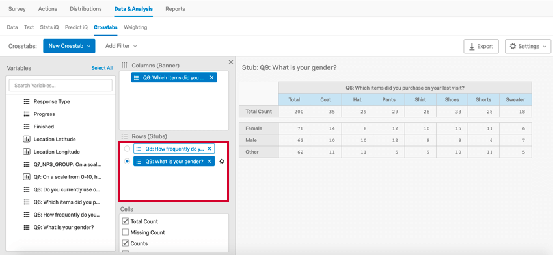
Task: Open gear settings next to Q9 row
Action: tap(221, 162)
